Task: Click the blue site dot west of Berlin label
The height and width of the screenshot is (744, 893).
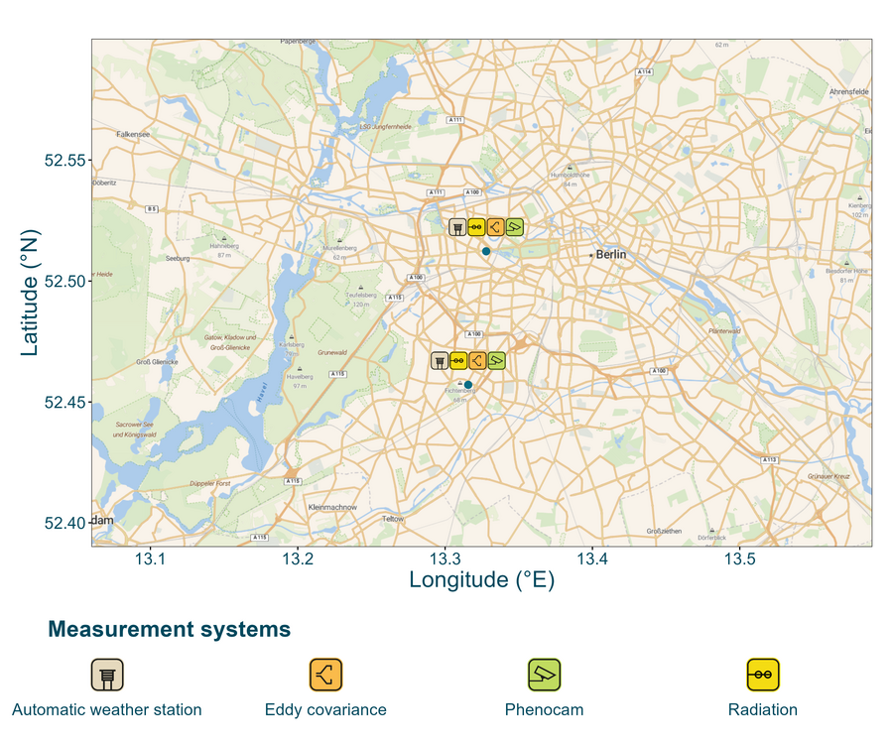Action: [x=486, y=251]
